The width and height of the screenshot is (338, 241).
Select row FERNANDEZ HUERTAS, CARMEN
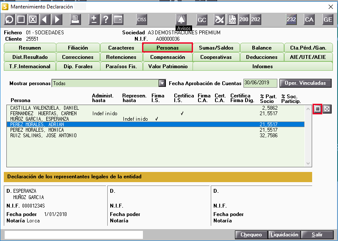[155, 114]
